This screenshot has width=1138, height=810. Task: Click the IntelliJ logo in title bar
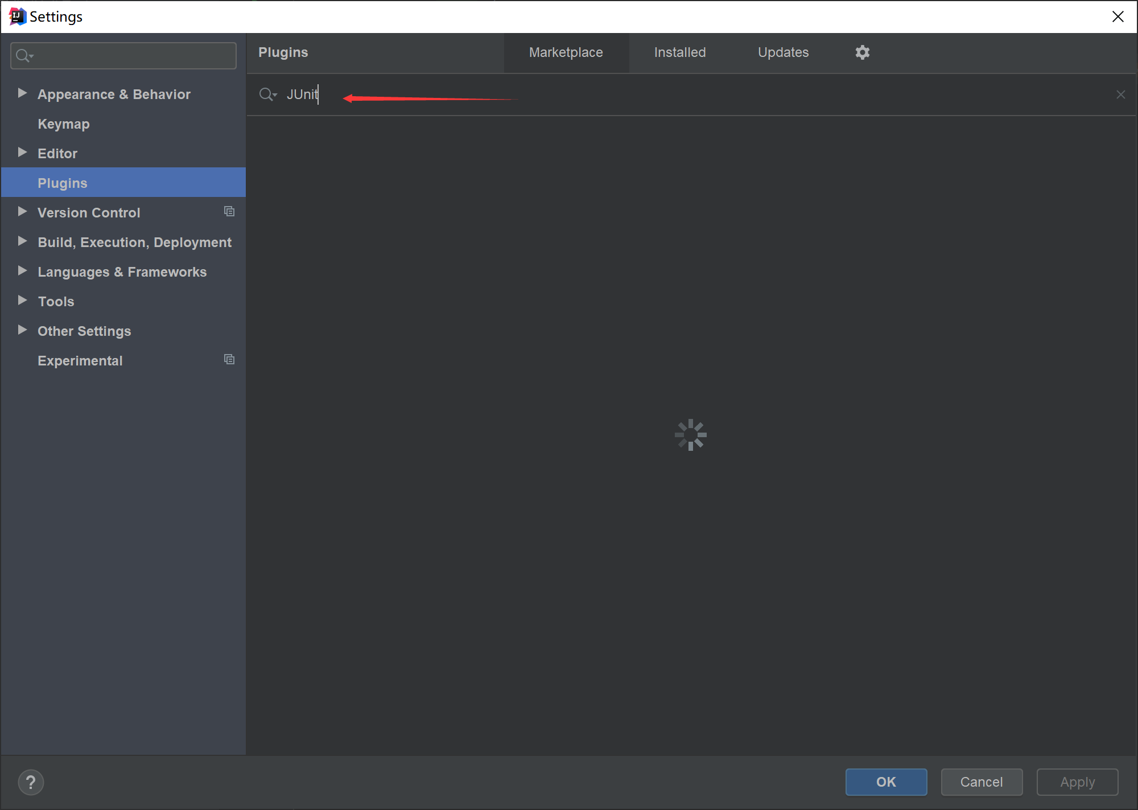pyautogui.click(x=17, y=17)
